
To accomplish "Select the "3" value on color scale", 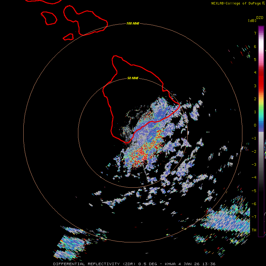I will (255, 86).
